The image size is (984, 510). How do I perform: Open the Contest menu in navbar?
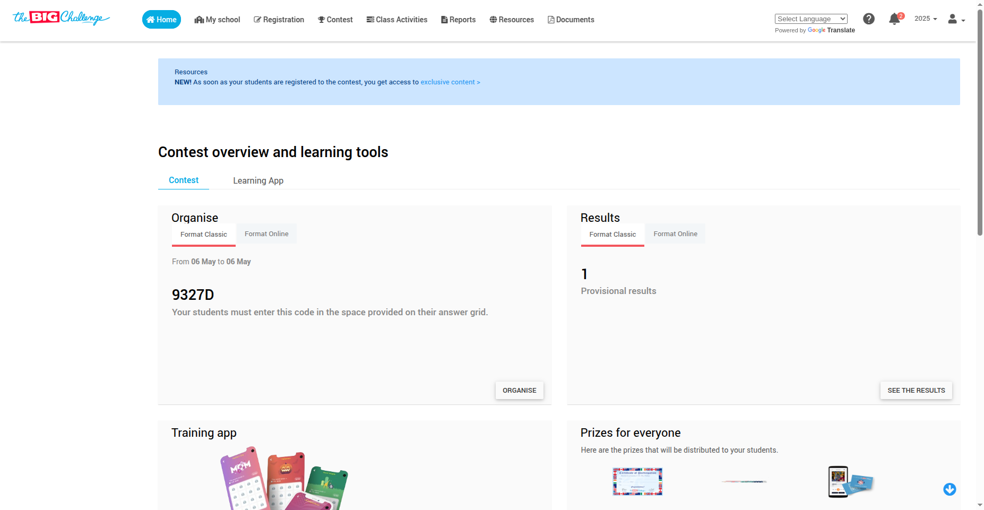click(x=335, y=20)
